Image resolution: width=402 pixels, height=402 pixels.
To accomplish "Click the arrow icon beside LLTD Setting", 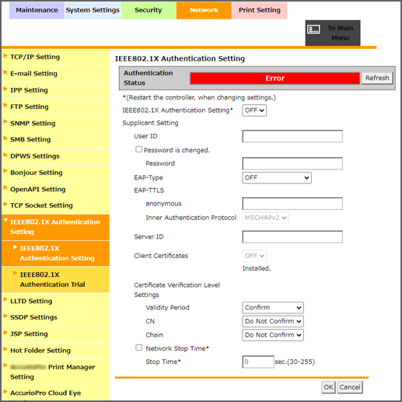I will [x=5, y=300].
